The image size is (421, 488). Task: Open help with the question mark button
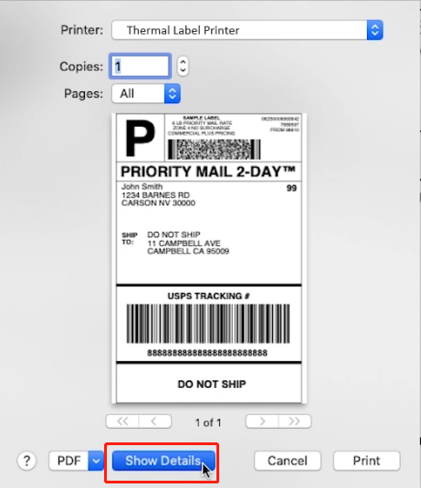(x=26, y=461)
